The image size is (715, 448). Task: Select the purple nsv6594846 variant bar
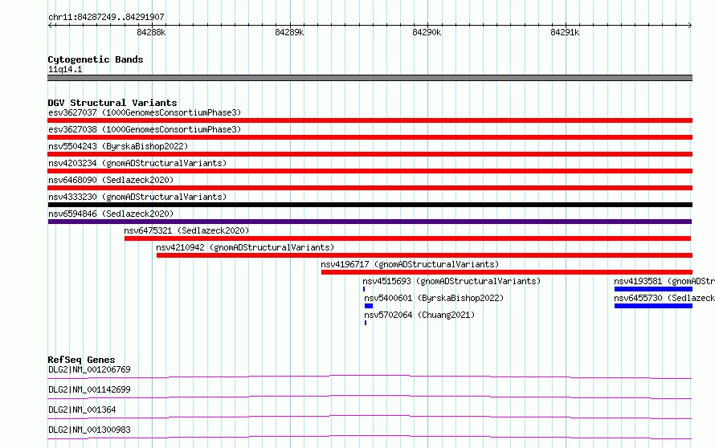(370, 222)
